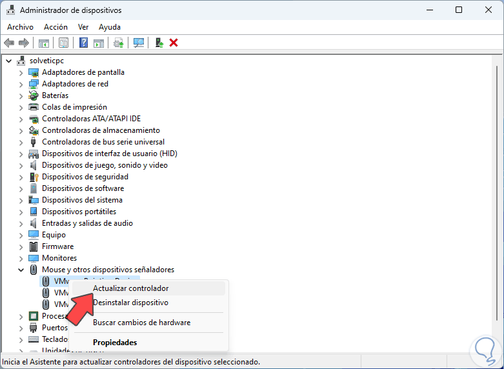
Task: Select the Firmware label
Action: pyautogui.click(x=58, y=246)
